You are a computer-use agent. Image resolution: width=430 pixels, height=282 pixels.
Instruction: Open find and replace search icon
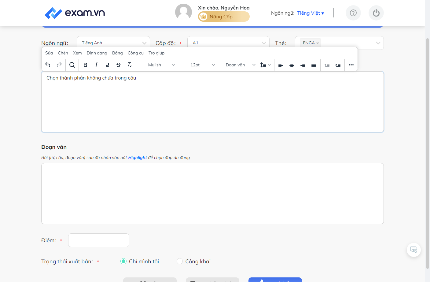72,65
